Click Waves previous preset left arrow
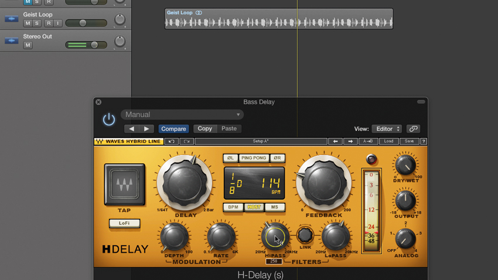Image resolution: width=498 pixels, height=280 pixels. [x=335, y=141]
